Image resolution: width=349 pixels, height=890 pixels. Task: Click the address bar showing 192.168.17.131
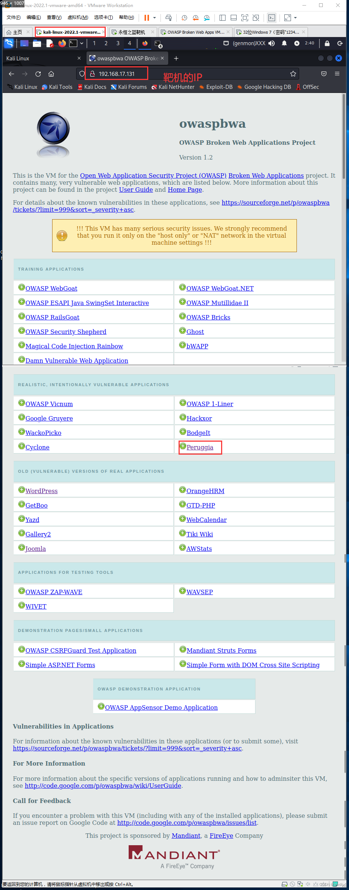189,74
